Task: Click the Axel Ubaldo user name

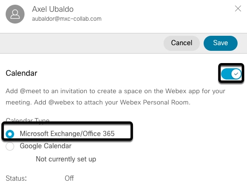Action: coord(53,9)
